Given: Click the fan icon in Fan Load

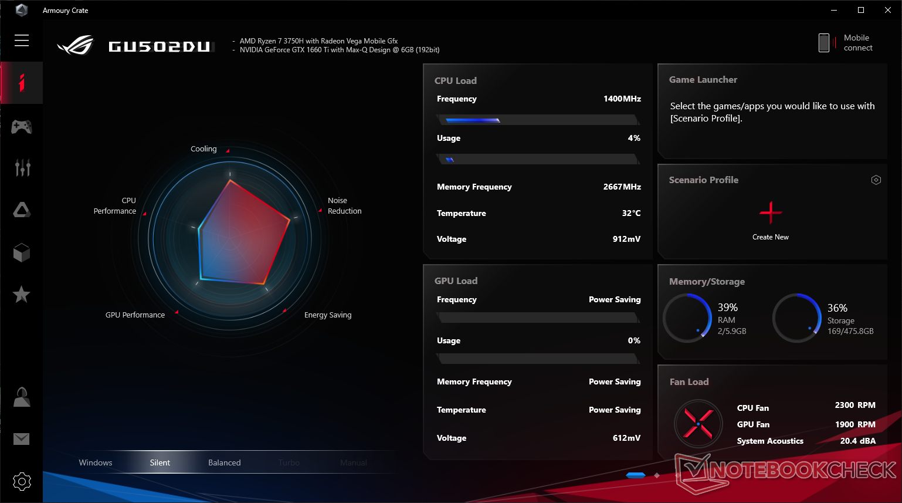Looking at the screenshot, I should tap(698, 423).
